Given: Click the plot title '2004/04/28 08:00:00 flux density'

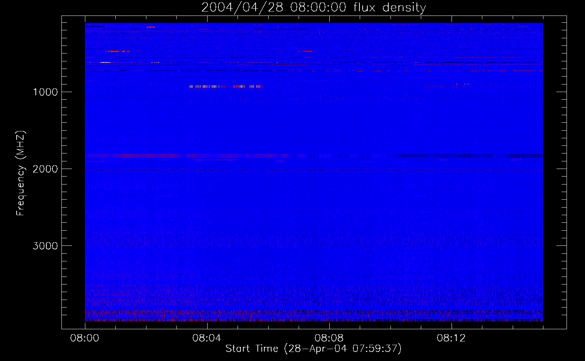Looking at the screenshot, I should pyautogui.click(x=313, y=7).
